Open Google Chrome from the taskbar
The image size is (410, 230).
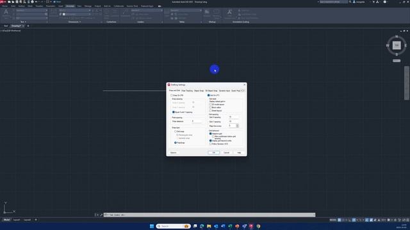pos(258,226)
